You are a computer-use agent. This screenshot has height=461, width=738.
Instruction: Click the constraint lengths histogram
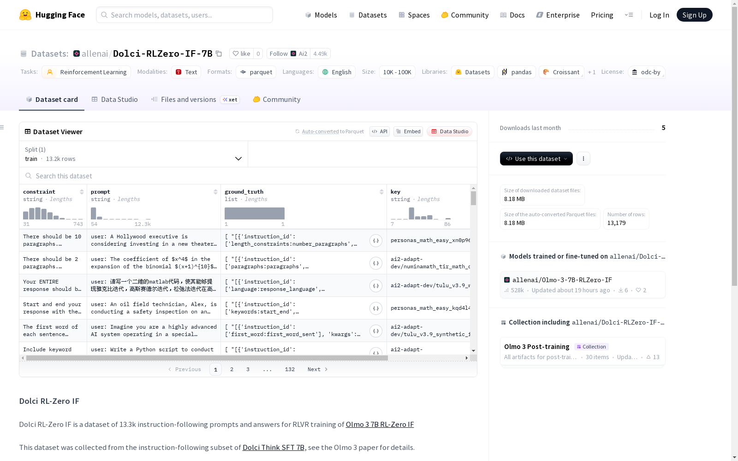(x=53, y=213)
